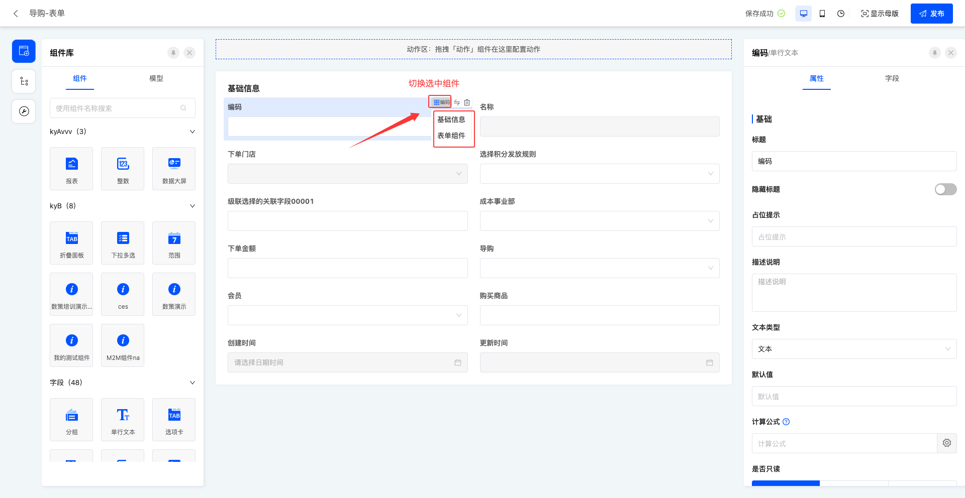Open the component tree sidebar icon

[24, 81]
